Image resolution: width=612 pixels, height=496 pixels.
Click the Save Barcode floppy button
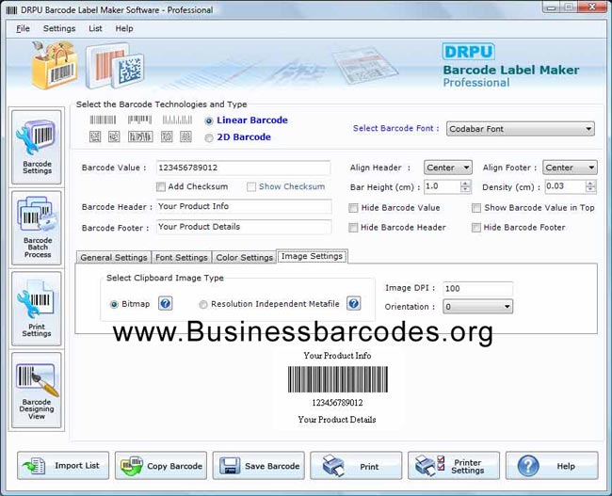[x=258, y=466]
